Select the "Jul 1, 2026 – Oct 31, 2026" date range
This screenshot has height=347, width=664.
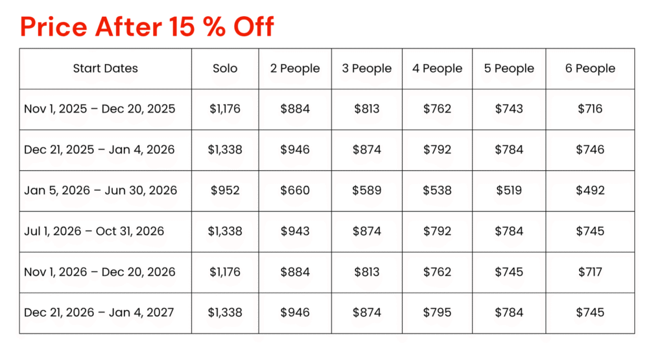click(94, 231)
